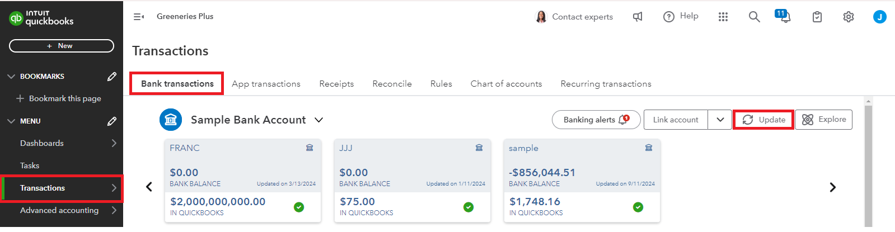The image size is (895, 232).
Task: Open Link account dropdown arrow
Action: [720, 120]
